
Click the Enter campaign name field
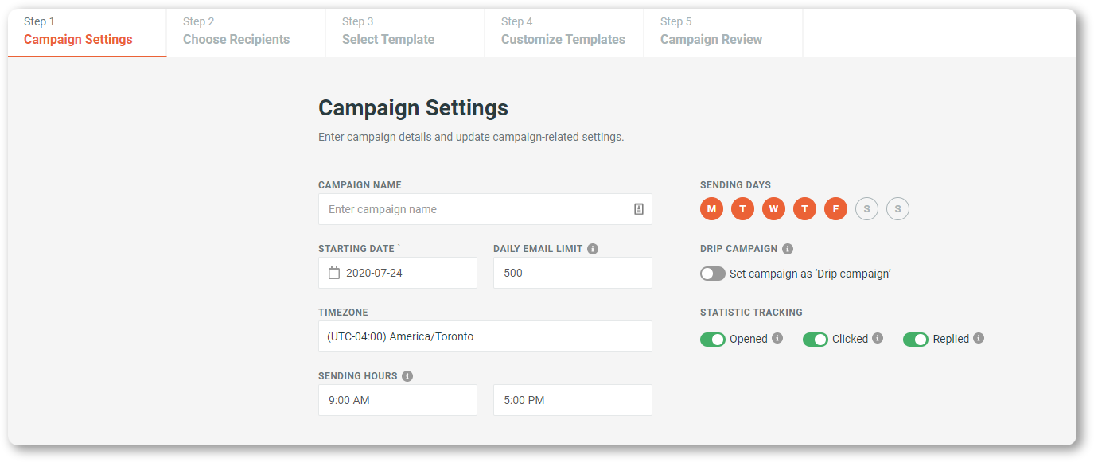pyautogui.click(x=485, y=209)
